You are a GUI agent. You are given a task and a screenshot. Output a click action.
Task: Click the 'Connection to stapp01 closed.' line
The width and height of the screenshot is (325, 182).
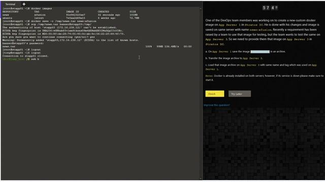[25, 56]
